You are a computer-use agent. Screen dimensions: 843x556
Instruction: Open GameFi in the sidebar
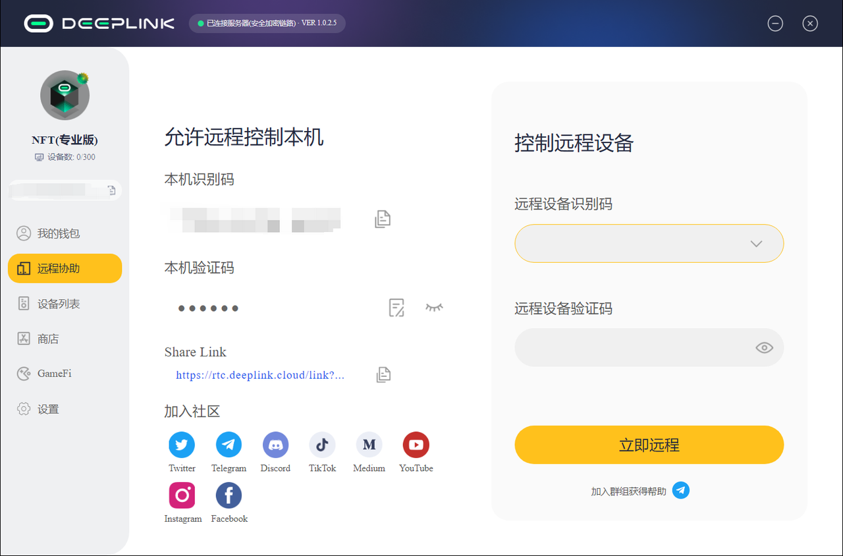(x=65, y=374)
